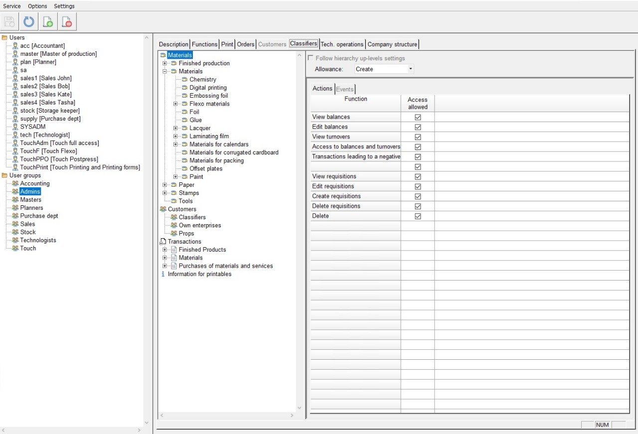The height and width of the screenshot is (434, 638).
Task: Open the Service menu
Action: point(12,6)
